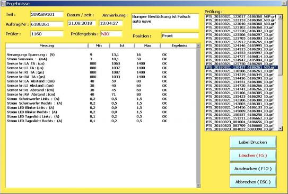Click the highlighted entry PTS_20180821_130427
The image size is (288, 194).
click(241, 67)
